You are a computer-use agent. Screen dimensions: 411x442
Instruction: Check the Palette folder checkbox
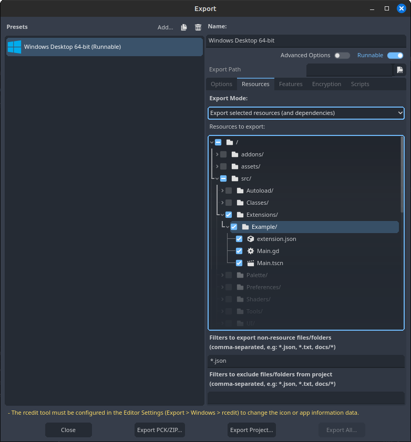(229, 276)
